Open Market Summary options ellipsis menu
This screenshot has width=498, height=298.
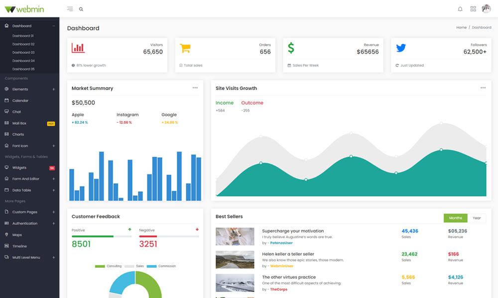(x=195, y=88)
